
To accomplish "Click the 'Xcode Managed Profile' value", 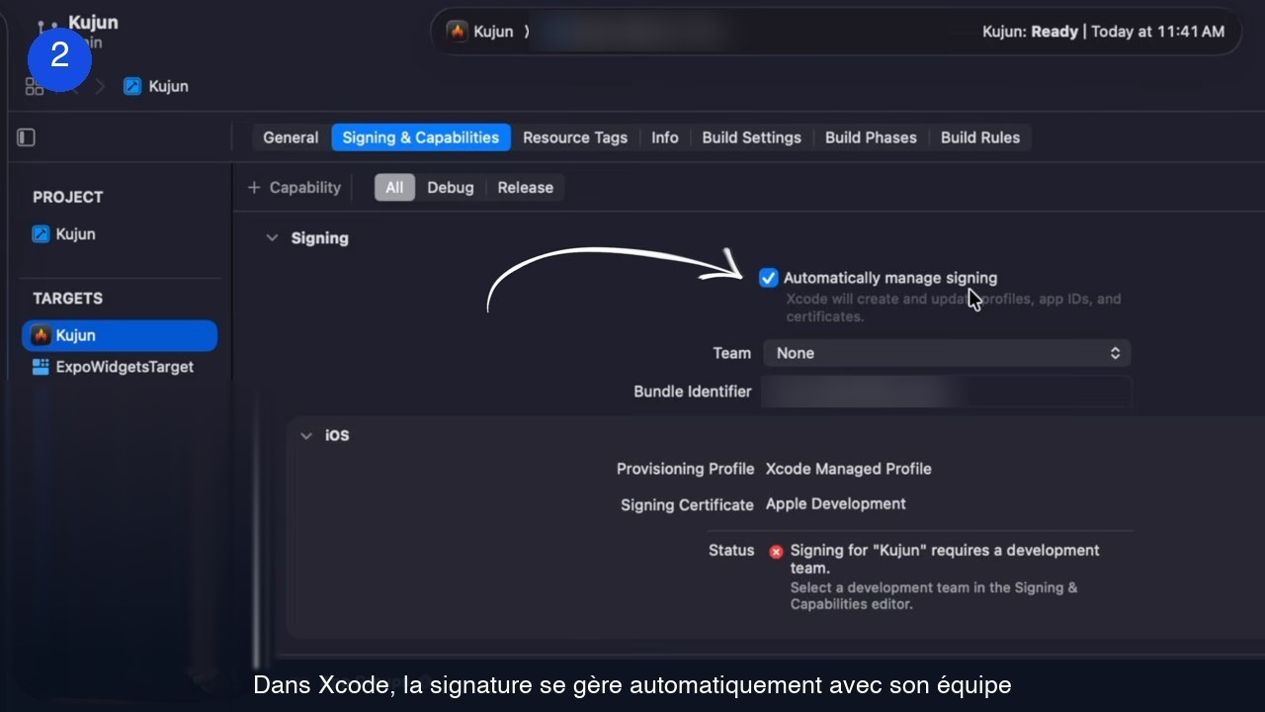I will [849, 469].
